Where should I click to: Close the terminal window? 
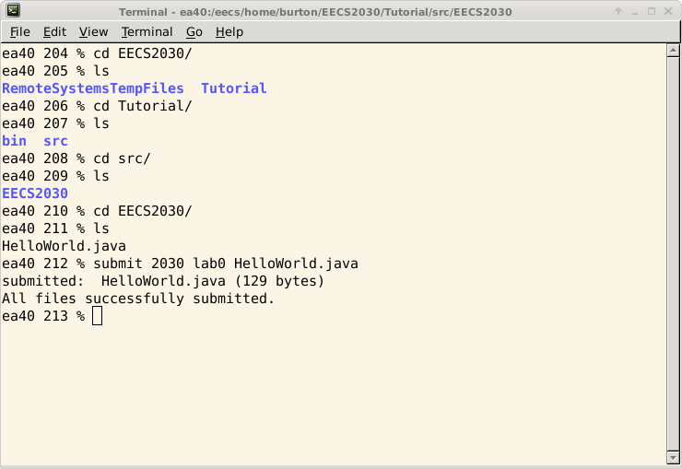click(668, 11)
